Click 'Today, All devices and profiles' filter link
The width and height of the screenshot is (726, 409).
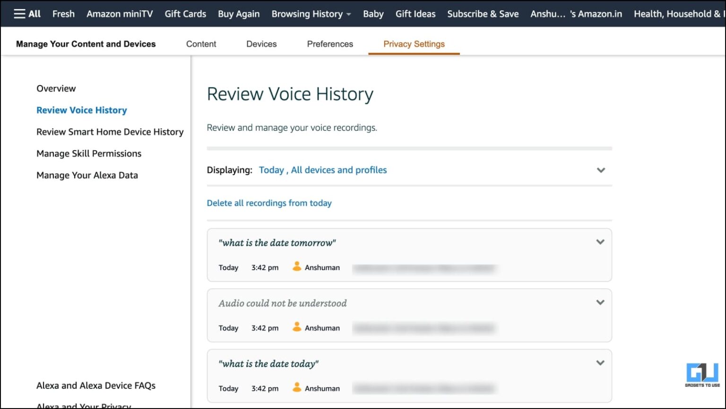tap(322, 170)
